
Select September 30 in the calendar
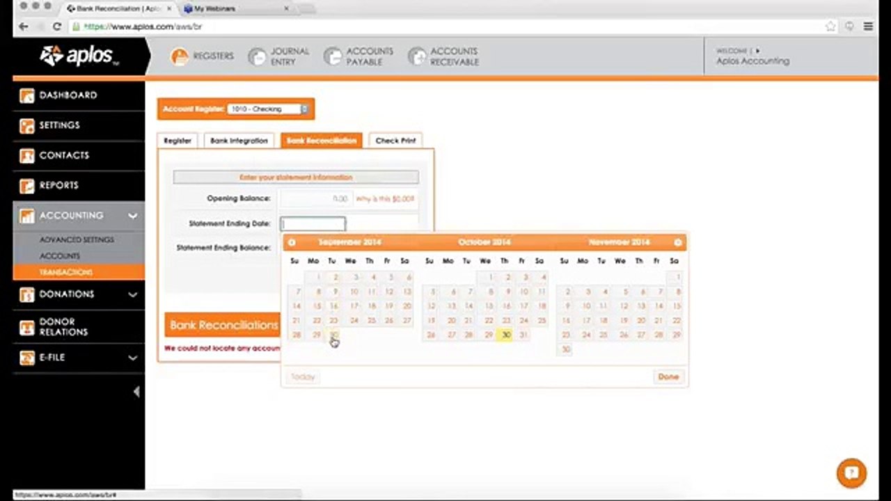pos(334,335)
